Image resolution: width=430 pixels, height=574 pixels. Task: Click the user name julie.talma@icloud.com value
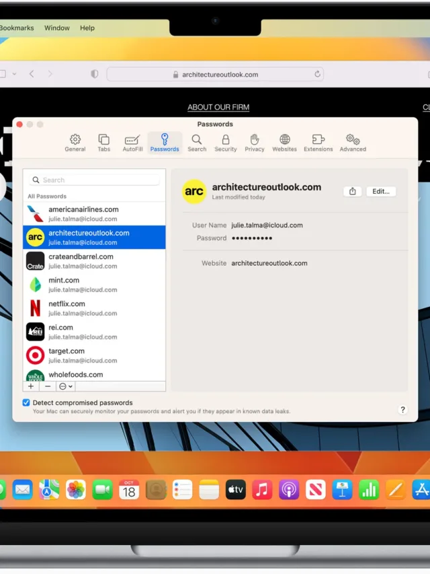(267, 225)
